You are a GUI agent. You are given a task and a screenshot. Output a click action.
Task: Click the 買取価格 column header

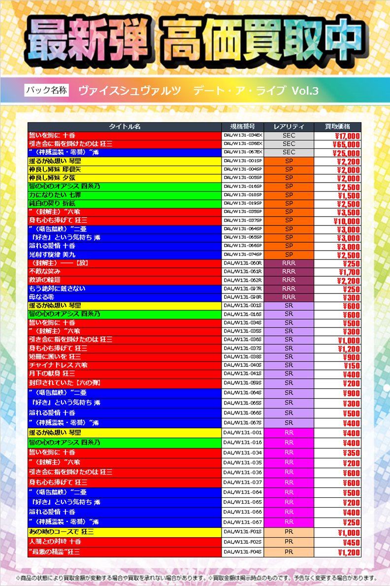pos(337,127)
